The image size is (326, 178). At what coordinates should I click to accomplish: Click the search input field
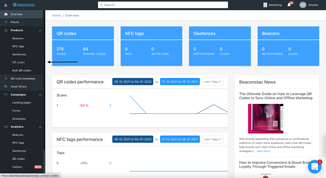tap(163, 5)
